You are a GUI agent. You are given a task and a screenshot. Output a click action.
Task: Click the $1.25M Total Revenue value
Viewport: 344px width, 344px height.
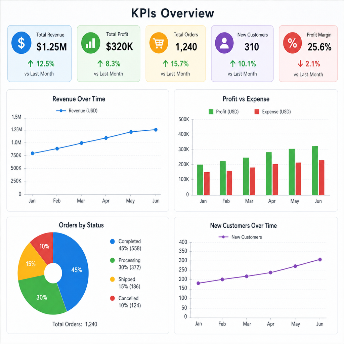click(51, 47)
